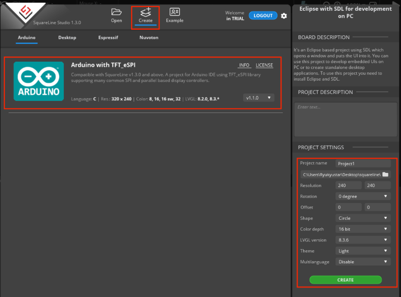Open the LVGL version dropdown

point(363,240)
